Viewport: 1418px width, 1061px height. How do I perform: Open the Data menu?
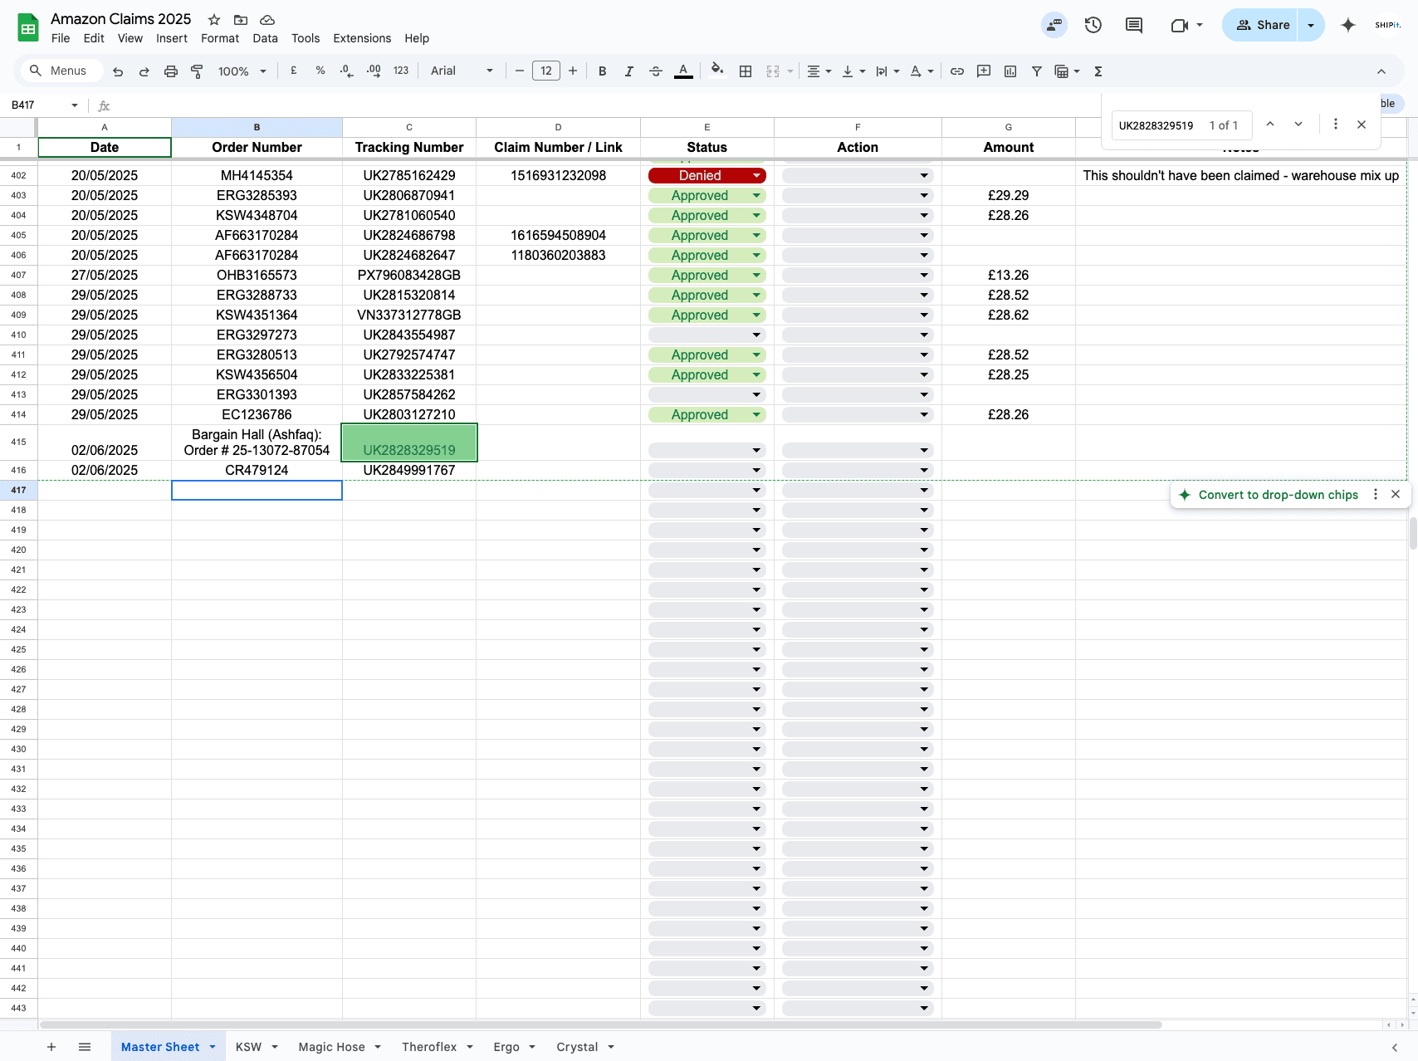[266, 38]
